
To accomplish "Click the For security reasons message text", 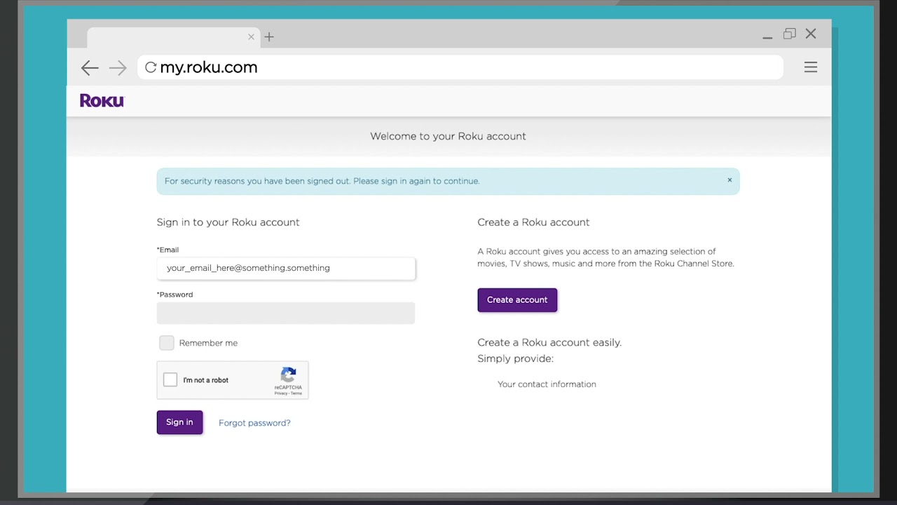I will click(322, 181).
